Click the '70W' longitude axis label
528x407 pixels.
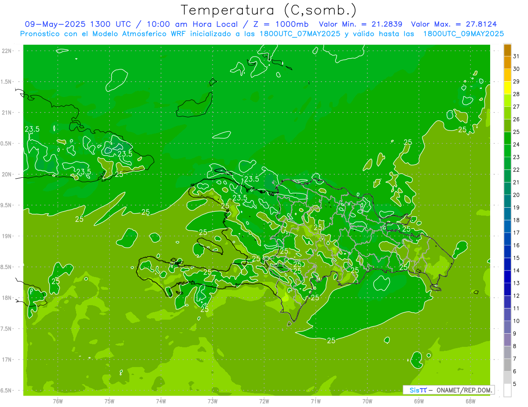pos(367,401)
